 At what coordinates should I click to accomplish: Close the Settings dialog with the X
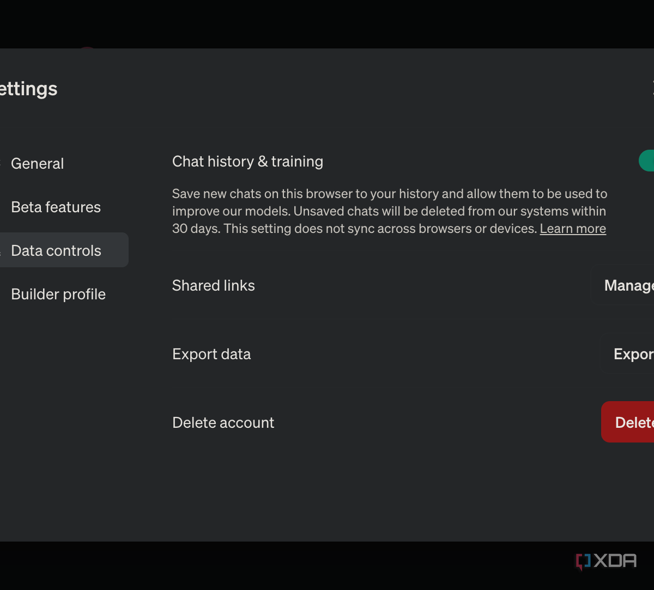point(652,88)
